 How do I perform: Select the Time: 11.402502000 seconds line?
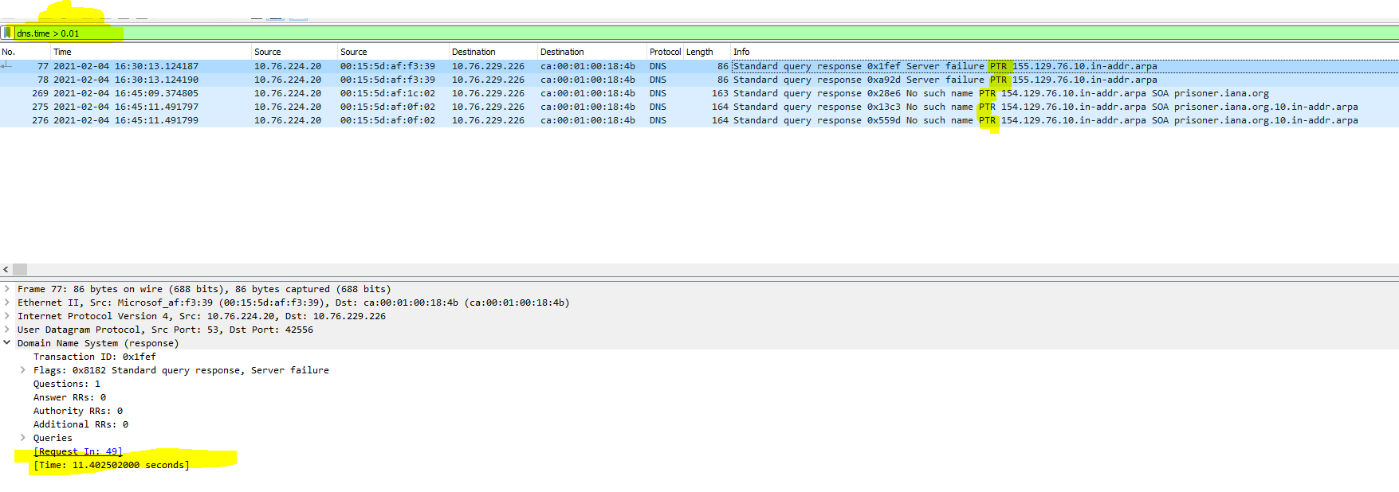[x=112, y=465]
